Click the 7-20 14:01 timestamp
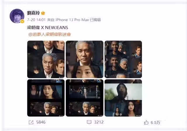The height and width of the screenshot is (131, 187). [x=36, y=20]
